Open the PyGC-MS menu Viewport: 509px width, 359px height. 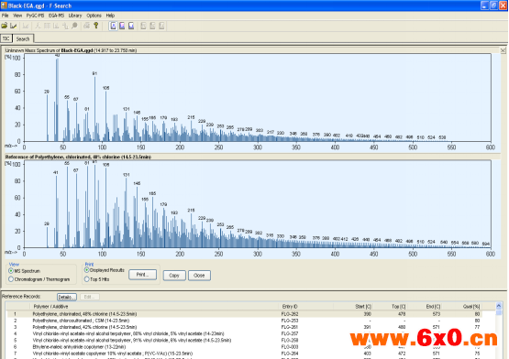35,16
